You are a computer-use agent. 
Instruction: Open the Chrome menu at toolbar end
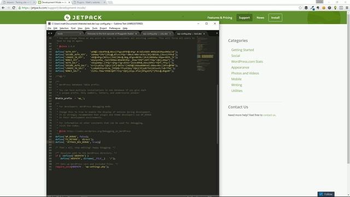(x=347, y=8)
